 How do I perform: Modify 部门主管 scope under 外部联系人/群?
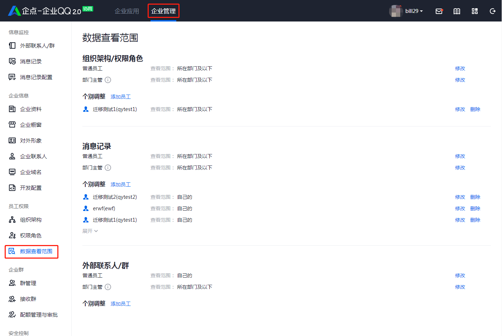click(460, 287)
